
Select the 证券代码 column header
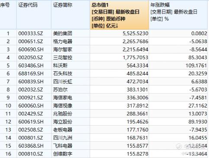click(x=34, y=15)
